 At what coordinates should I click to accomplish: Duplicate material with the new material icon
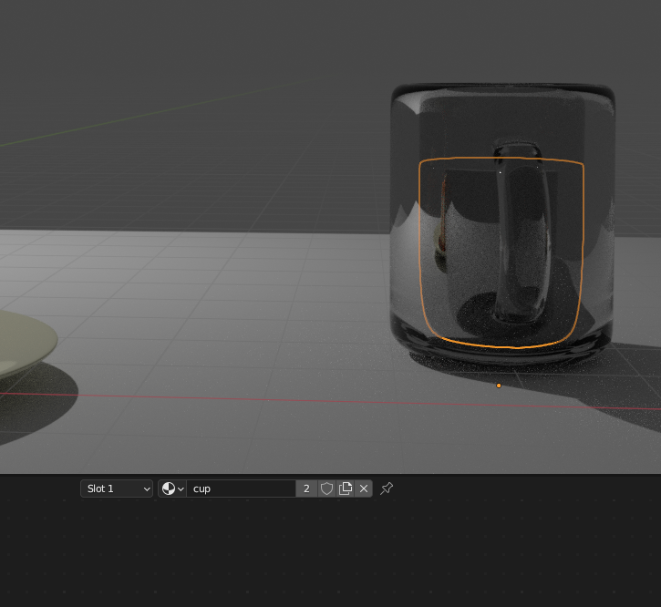pos(346,489)
